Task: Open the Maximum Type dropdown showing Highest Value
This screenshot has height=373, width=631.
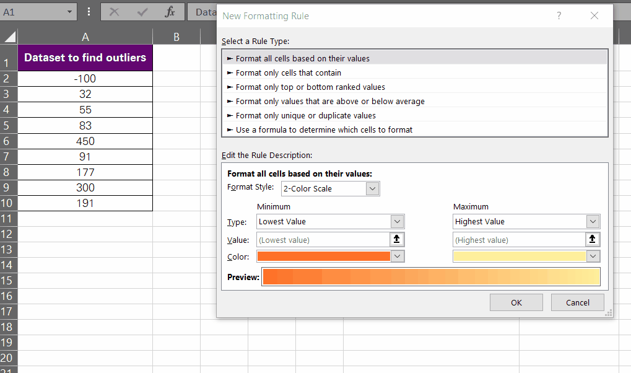Action: [x=592, y=221]
